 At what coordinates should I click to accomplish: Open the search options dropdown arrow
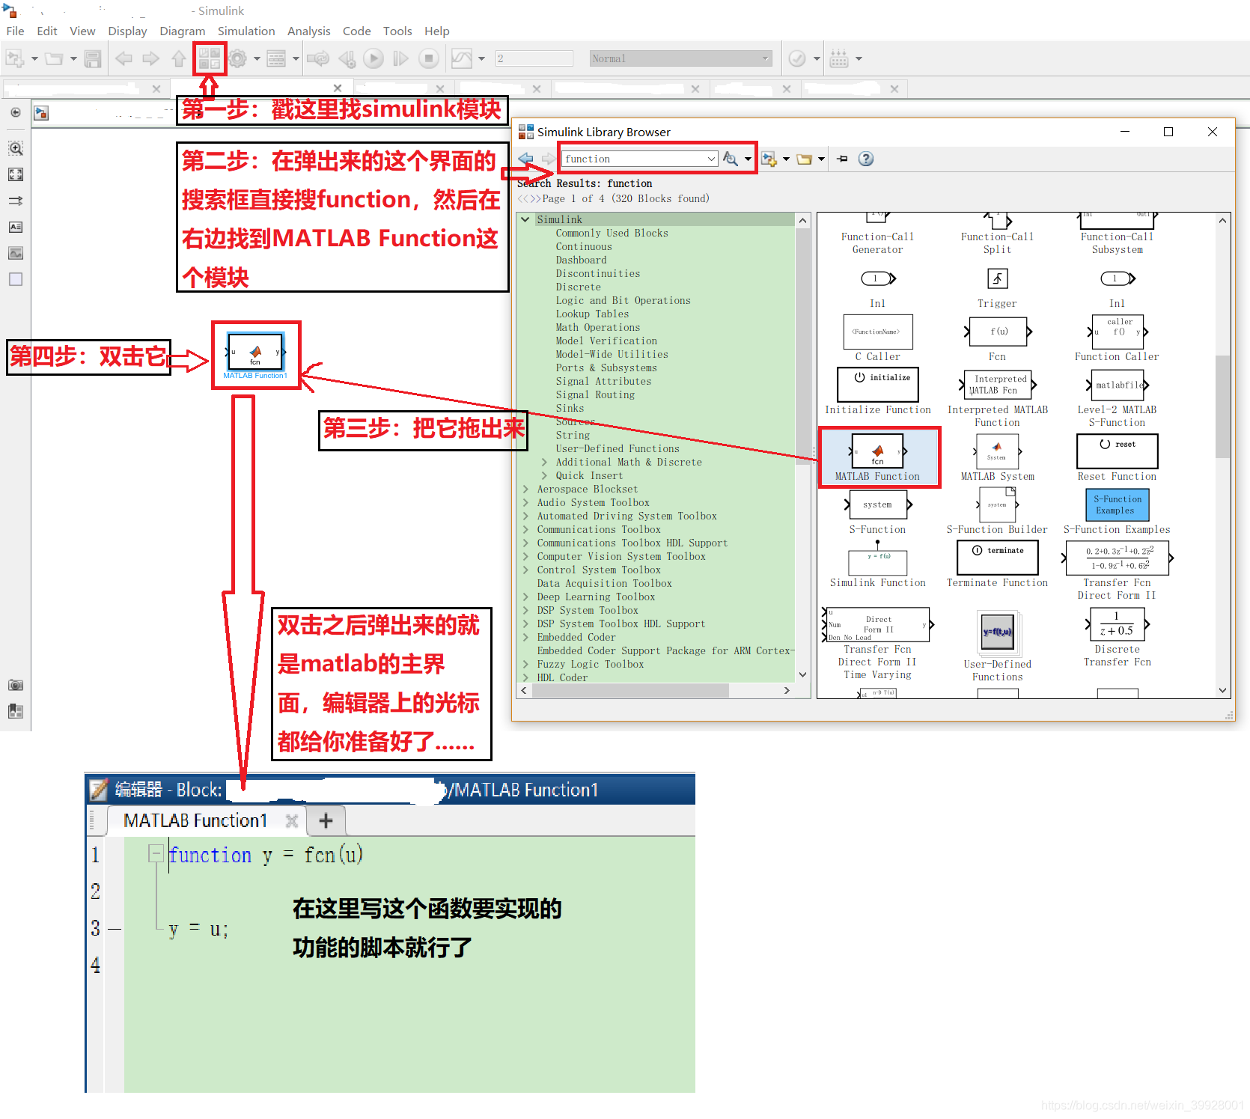click(748, 159)
